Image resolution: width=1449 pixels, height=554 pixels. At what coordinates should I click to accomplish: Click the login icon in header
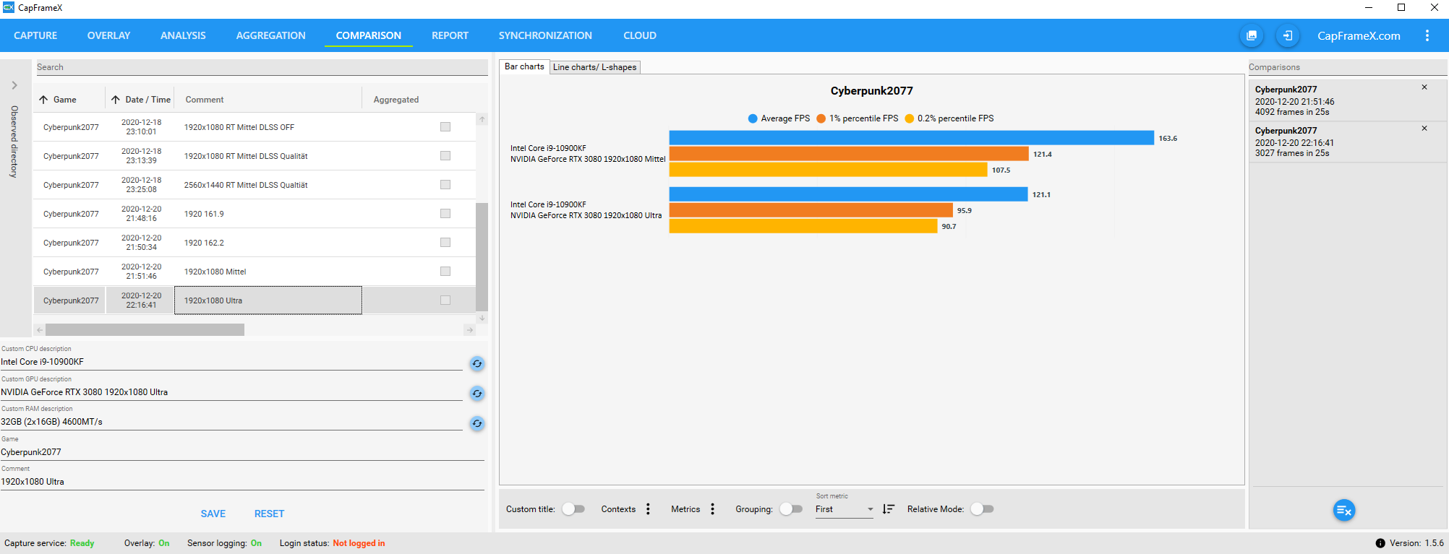click(x=1288, y=35)
